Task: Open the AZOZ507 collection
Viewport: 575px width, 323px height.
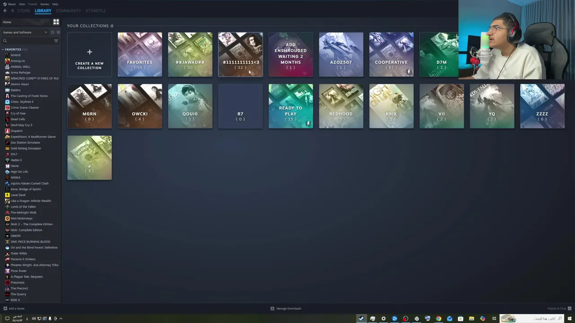Action: 341,54
